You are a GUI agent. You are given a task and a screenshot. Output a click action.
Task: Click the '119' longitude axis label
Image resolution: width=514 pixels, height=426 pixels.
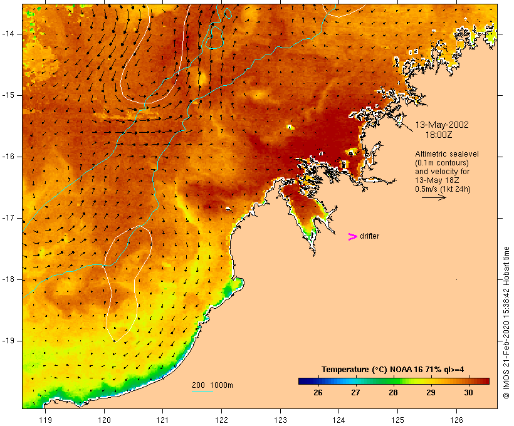[x=45, y=420]
